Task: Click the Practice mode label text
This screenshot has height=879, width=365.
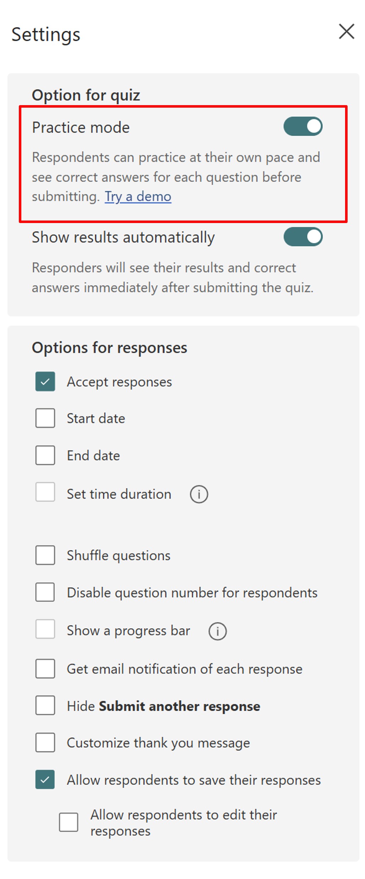Action: (x=81, y=127)
